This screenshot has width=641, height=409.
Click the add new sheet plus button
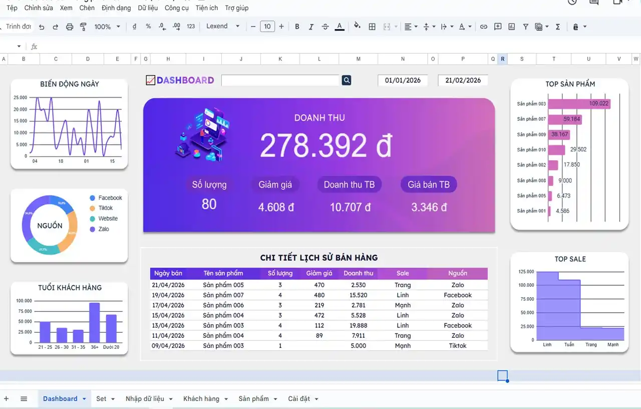coord(7,399)
